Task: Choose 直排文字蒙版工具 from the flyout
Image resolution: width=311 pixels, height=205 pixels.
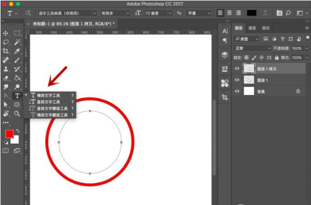Action: tap(50, 108)
